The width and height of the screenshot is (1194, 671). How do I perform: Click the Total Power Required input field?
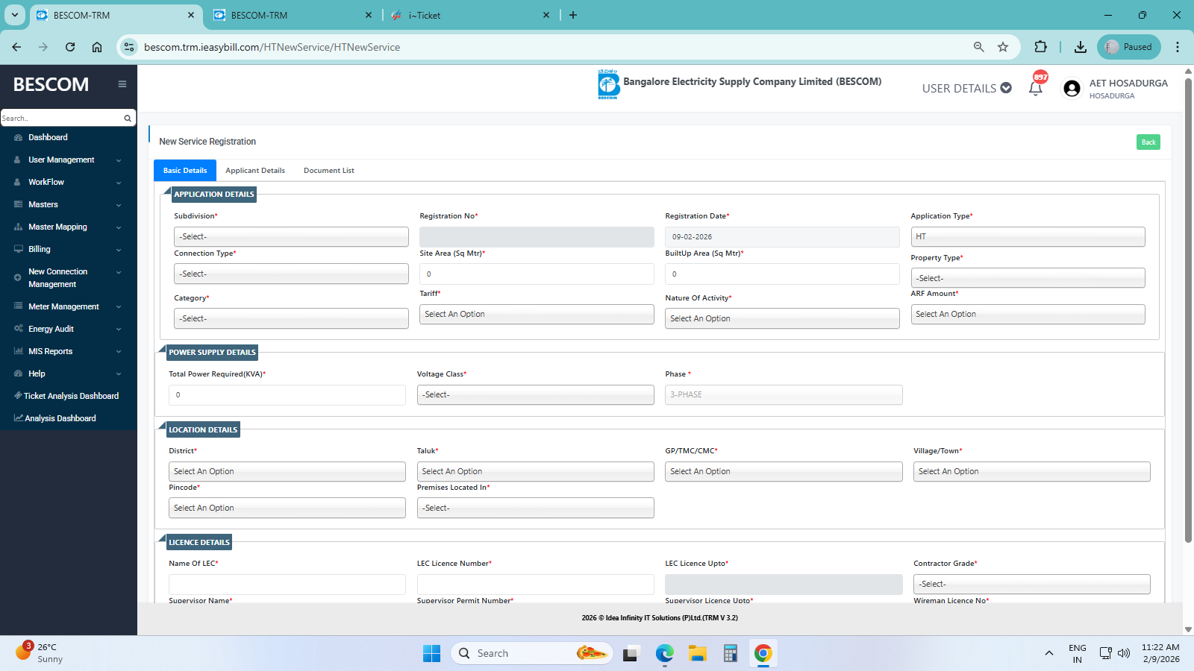(287, 394)
